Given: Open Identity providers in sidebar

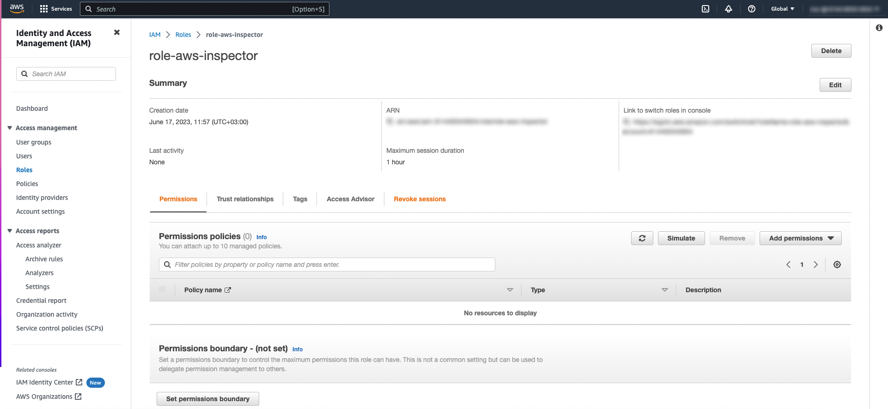Looking at the screenshot, I should coord(42,198).
